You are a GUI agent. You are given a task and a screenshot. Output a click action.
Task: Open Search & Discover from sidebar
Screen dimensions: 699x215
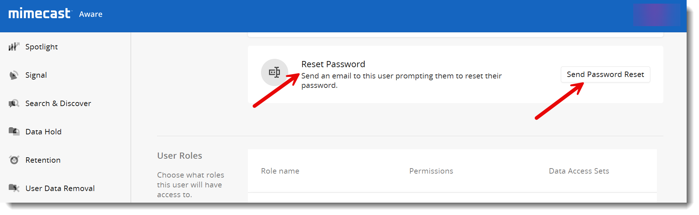pyautogui.click(x=58, y=104)
